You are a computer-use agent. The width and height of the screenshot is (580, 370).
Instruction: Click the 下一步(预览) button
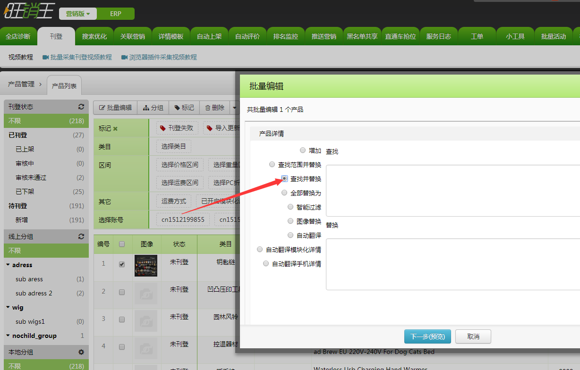(x=427, y=336)
